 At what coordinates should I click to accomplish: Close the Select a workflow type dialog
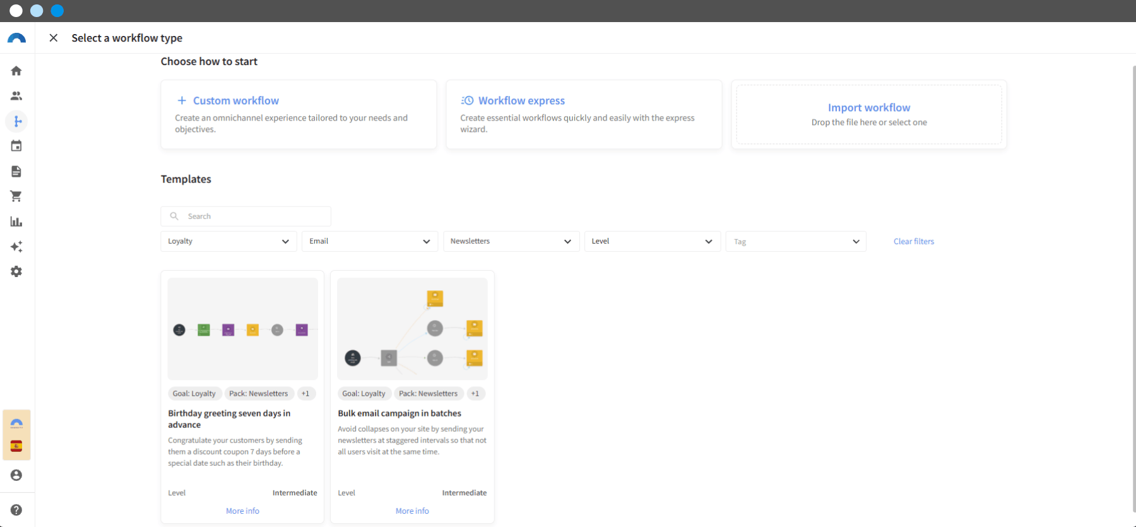click(x=54, y=38)
